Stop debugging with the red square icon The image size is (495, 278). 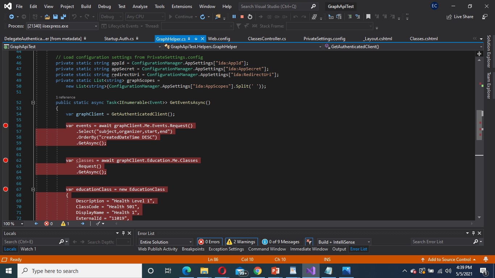tap(242, 17)
